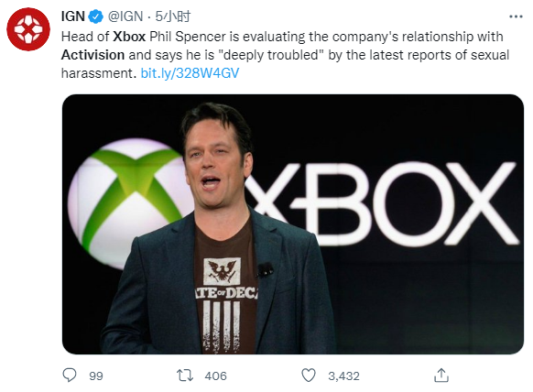Click the State of Decay shirt graphic
Screen dimensions: 533x392
tap(225, 299)
